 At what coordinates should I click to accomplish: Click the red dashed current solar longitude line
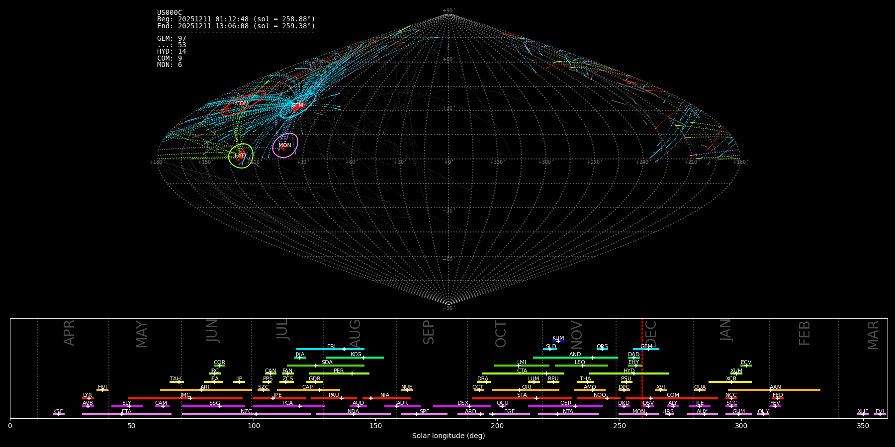tap(642, 368)
